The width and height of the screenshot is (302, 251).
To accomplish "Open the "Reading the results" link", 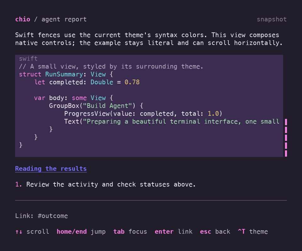I will point(51,169).
